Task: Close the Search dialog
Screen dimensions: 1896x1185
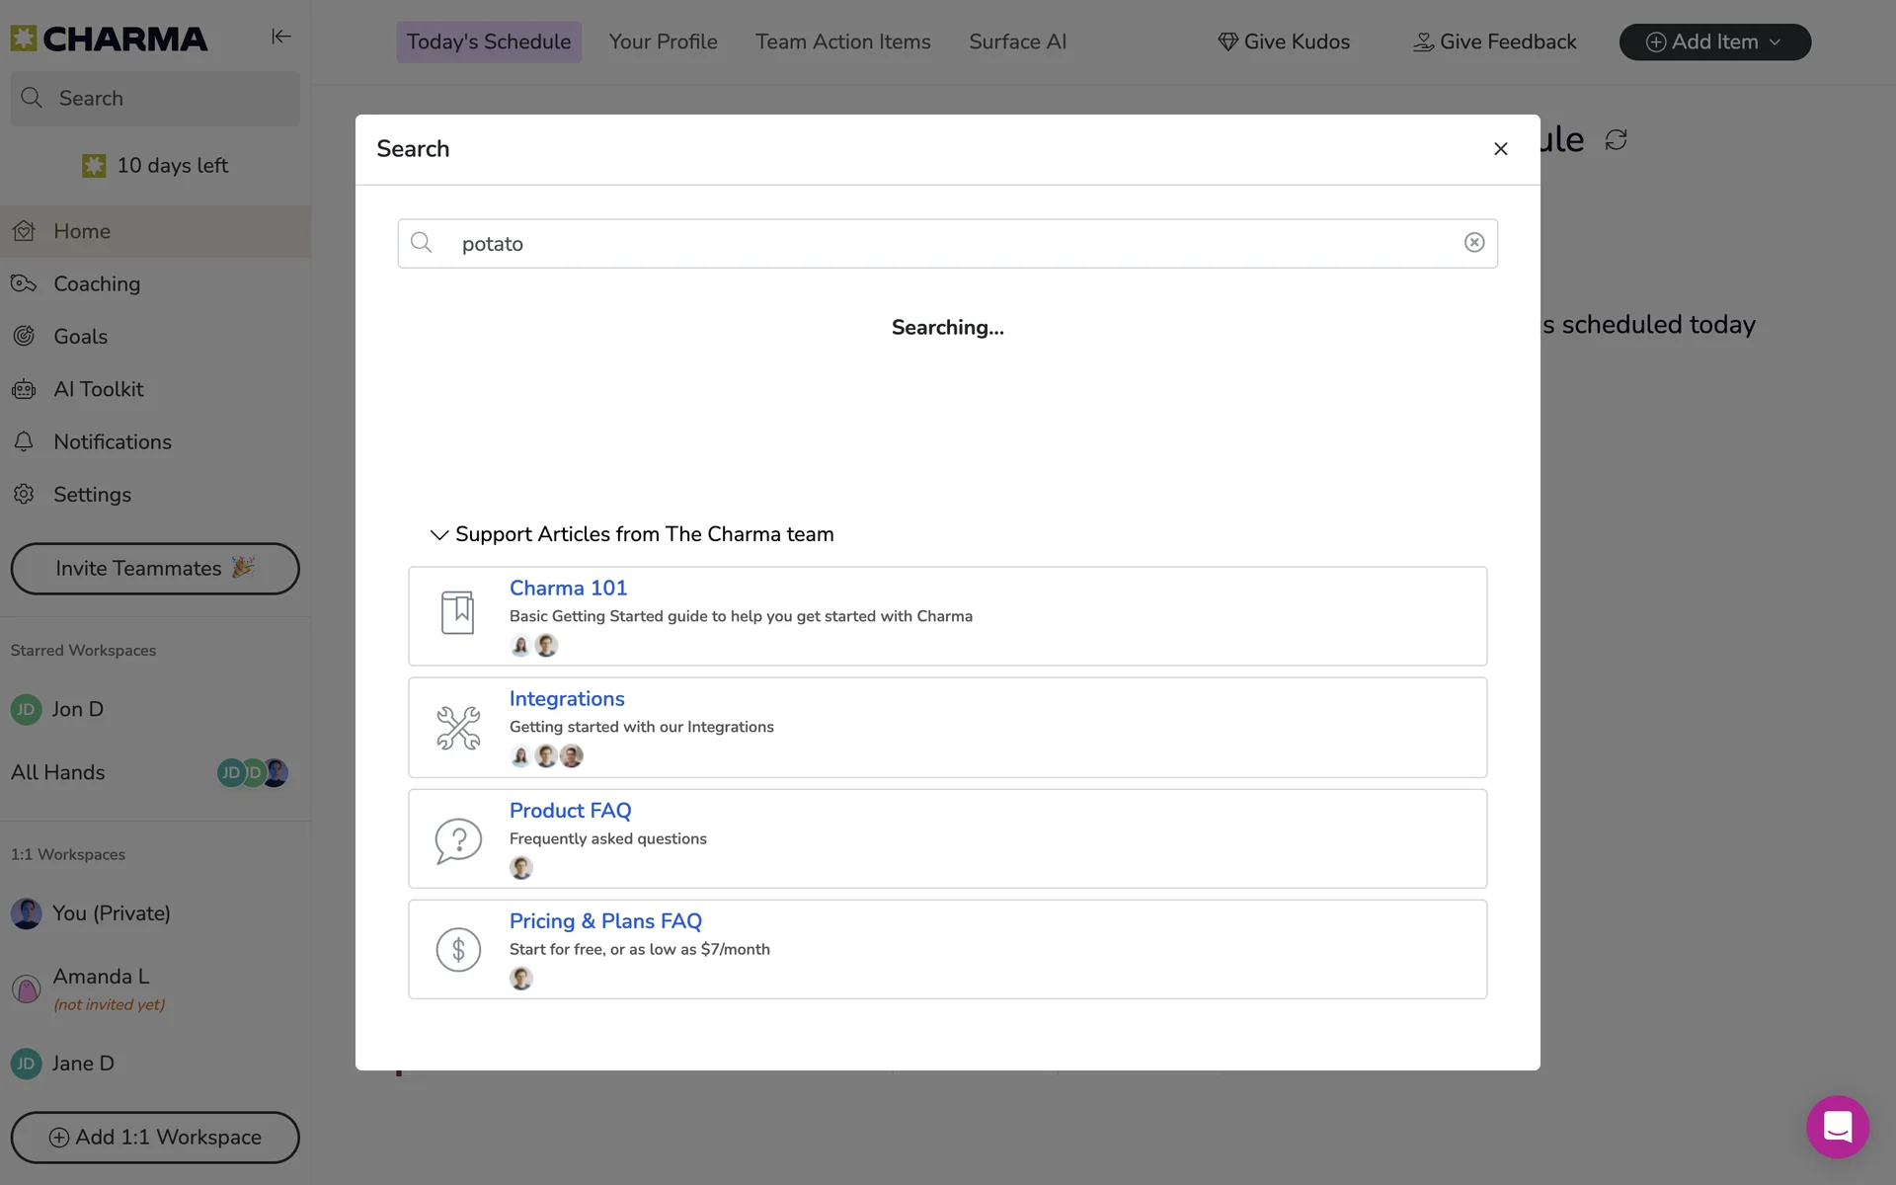Action: point(1500,149)
